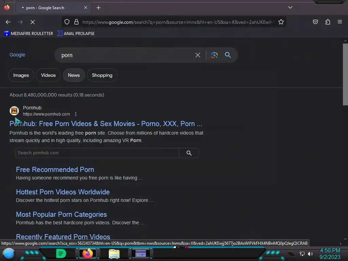Click the Google logo

17,55
